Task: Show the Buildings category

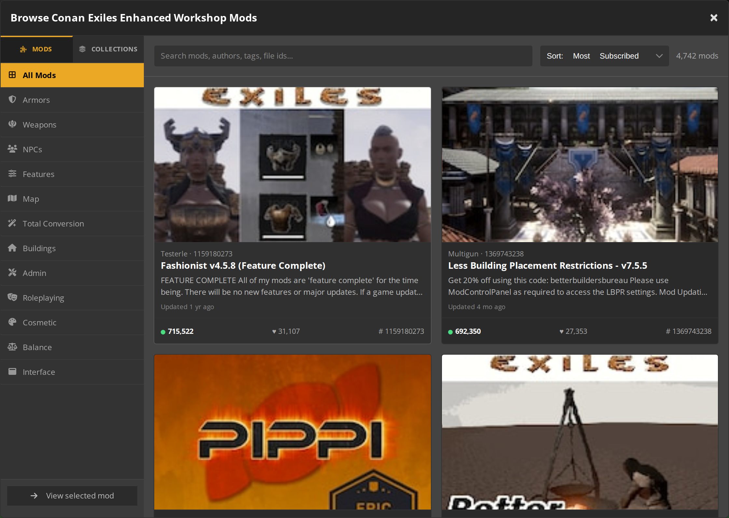Action: tap(72, 248)
